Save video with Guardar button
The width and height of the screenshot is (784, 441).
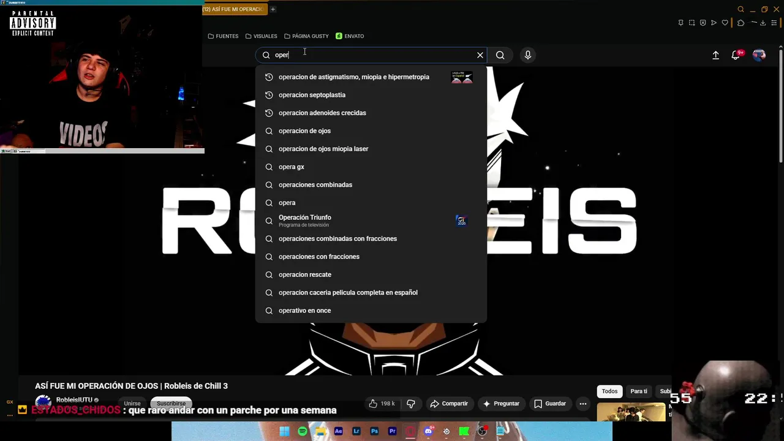coord(549,404)
